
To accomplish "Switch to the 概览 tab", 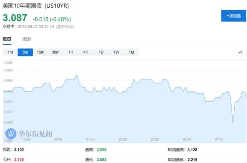I will point(7,39).
